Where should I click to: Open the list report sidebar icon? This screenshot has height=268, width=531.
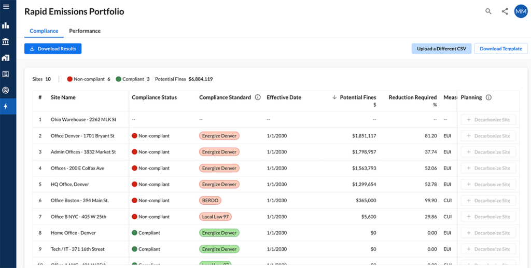click(6, 74)
